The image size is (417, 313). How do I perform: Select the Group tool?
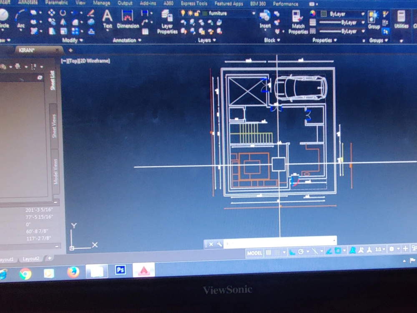[x=374, y=20]
